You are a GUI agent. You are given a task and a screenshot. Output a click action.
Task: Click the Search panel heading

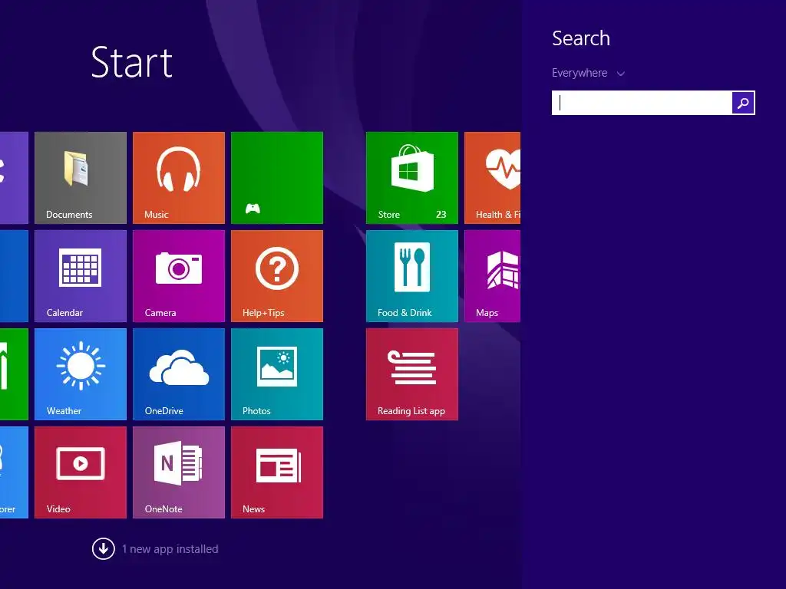[x=581, y=38]
